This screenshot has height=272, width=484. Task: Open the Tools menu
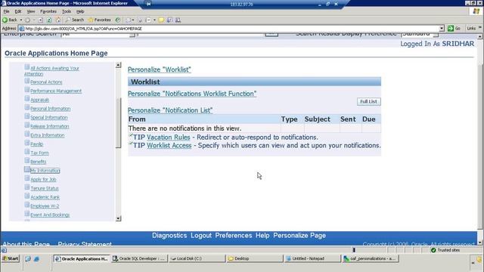tap(67, 11)
